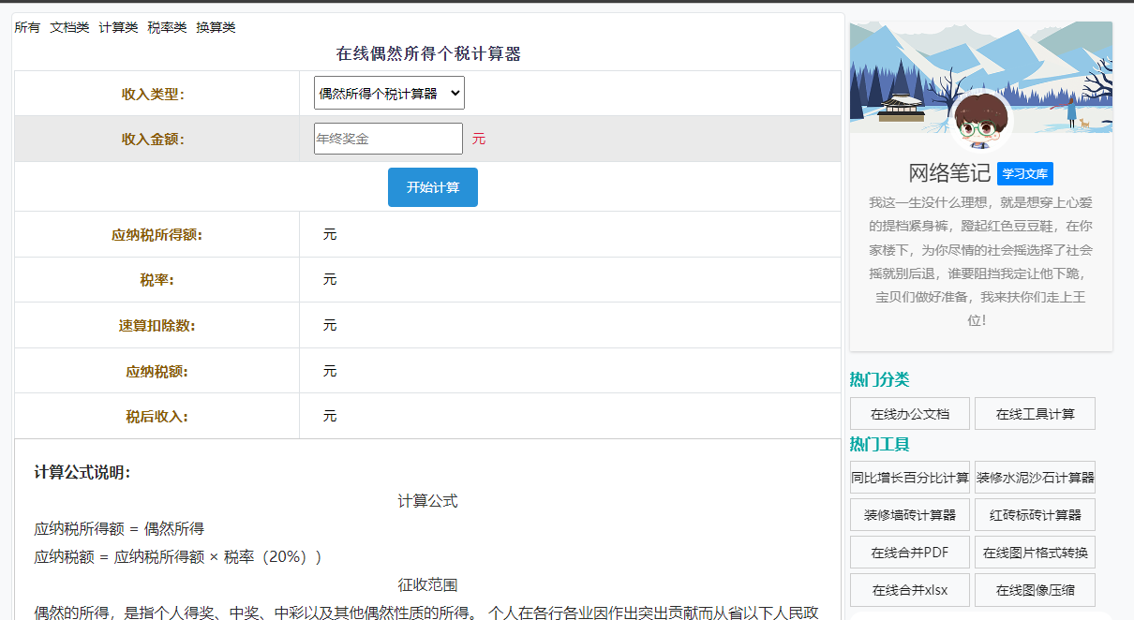
Task: Open the 同比增长百分比计算 tool
Action: point(910,478)
